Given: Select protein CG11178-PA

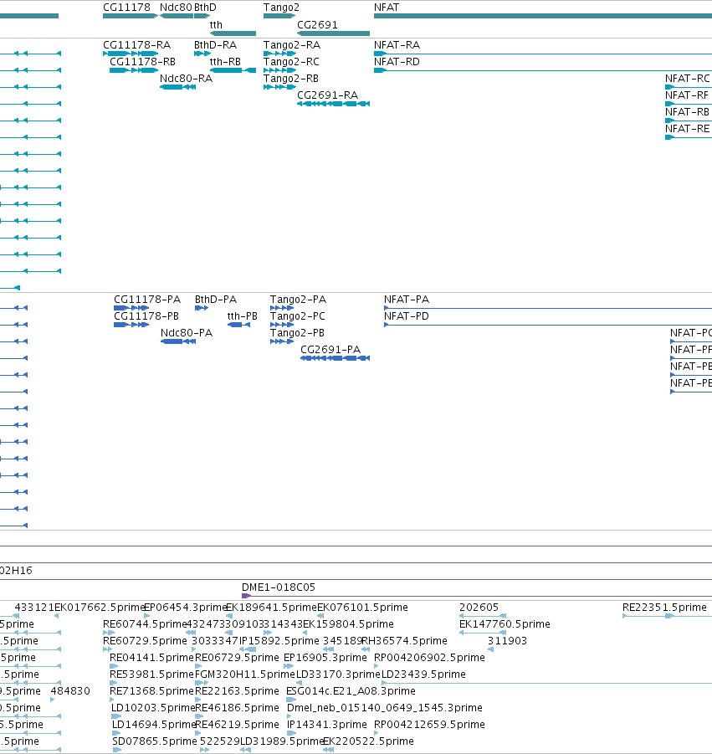Looking at the screenshot, I should click(131, 308).
